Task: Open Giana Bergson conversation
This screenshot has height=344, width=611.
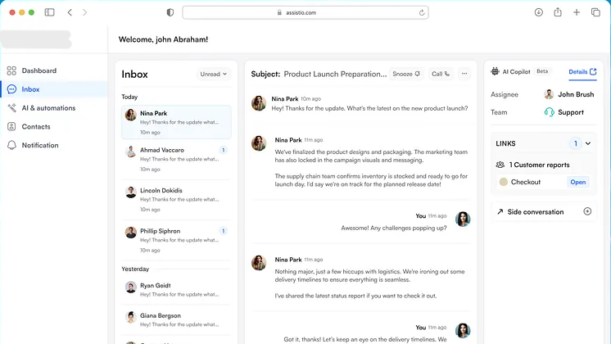Action: pyautogui.click(x=176, y=319)
